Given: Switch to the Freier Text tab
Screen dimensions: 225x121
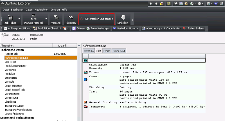Looking at the screenshot, I should click(x=119, y=51).
